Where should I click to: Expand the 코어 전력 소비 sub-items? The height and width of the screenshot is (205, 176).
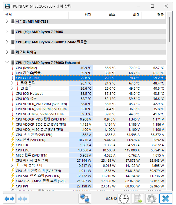[12, 166]
